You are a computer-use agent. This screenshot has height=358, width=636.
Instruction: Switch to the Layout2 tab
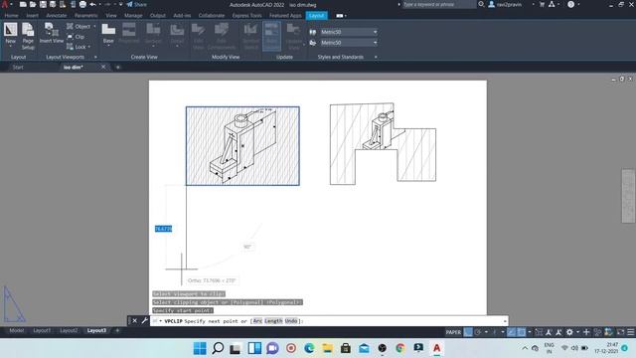(69, 331)
